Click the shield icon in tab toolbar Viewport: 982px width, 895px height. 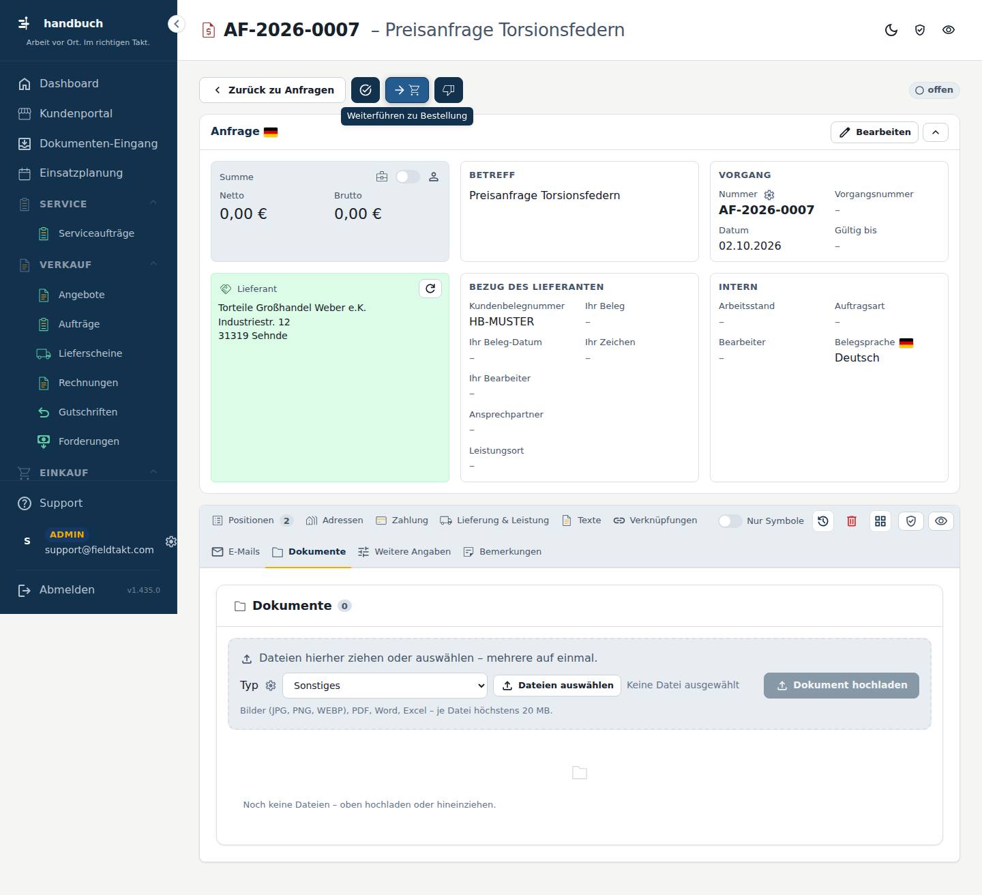point(911,521)
